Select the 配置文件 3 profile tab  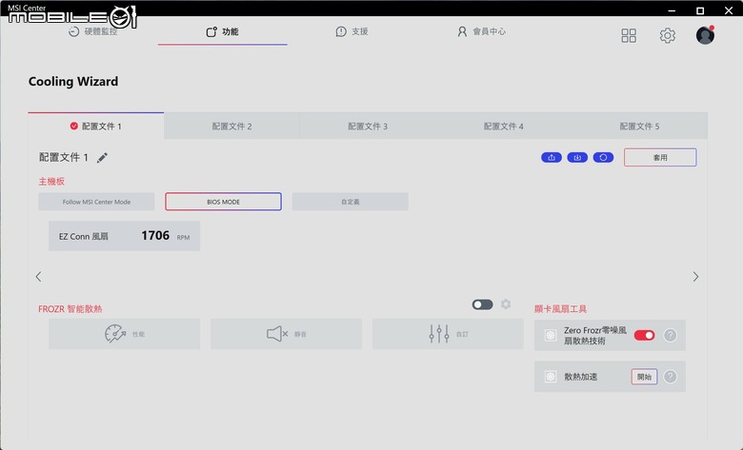[368, 127]
